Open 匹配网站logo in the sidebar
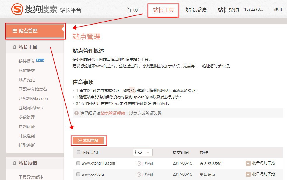Image resolution: width=287 pixels, height=180 pixels. tap(31, 108)
